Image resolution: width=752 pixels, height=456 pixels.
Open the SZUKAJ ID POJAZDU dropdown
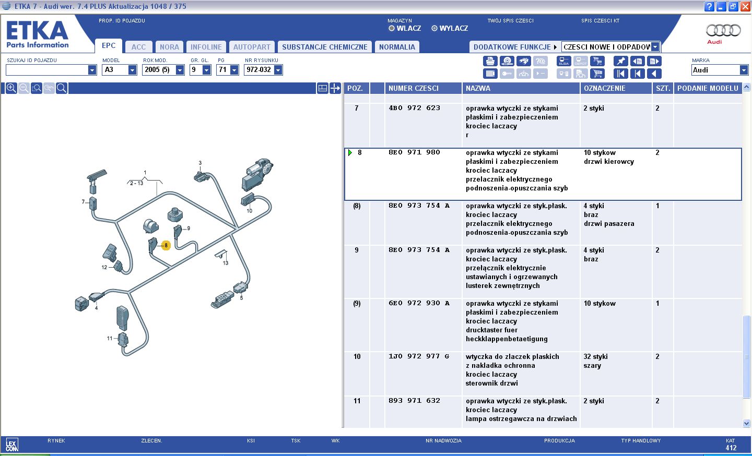click(x=92, y=70)
